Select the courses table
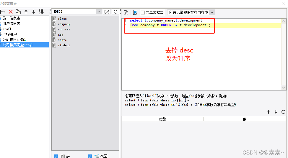This screenshot has height=158, width=288. click(x=64, y=29)
